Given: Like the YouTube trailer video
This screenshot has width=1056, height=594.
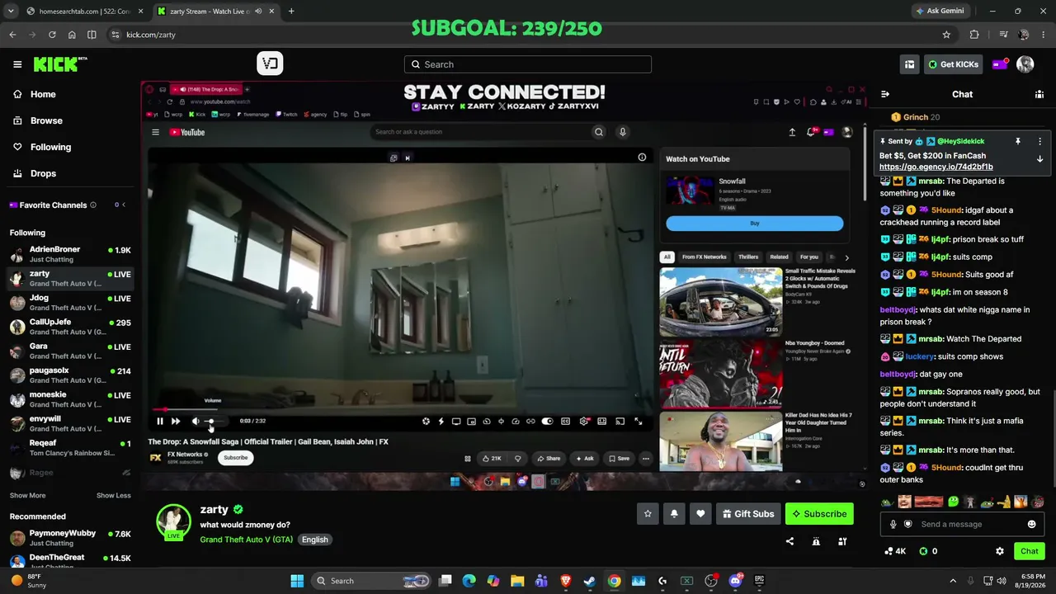Looking at the screenshot, I should (492, 459).
